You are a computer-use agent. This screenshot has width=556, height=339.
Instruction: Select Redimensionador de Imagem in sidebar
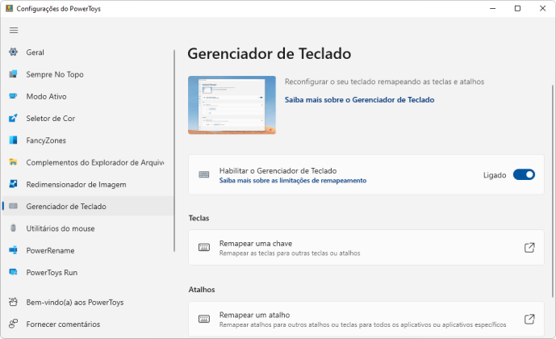point(88,184)
